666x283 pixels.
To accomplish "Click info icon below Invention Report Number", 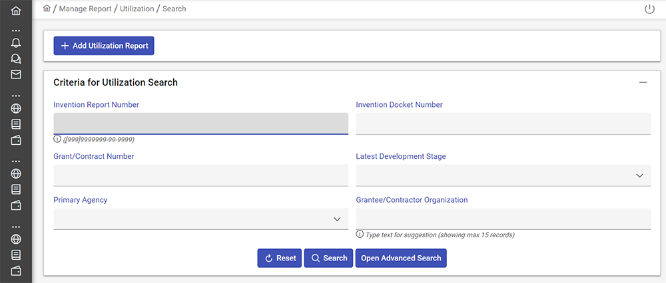I will [57, 140].
